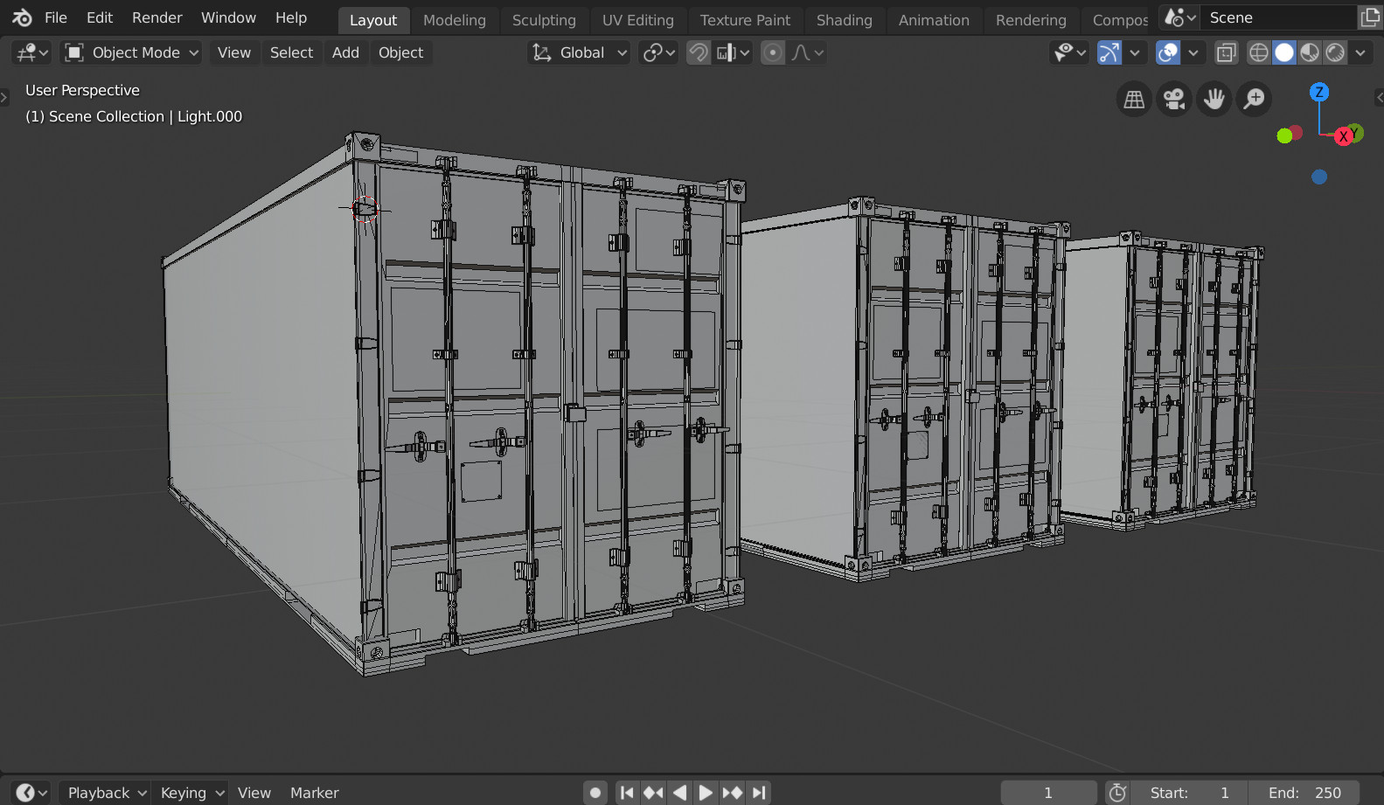This screenshot has height=805, width=1384.
Task: Open the Help menu
Action: pos(291,17)
